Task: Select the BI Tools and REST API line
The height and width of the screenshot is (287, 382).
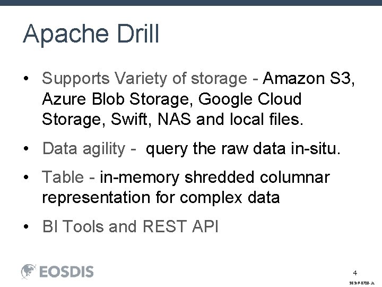Action: (131, 226)
